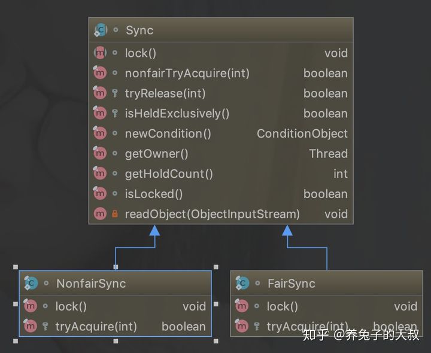Select the readObject(ObjectInputStream) method name

coord(212,214)
